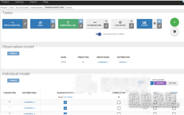Check SEX covariate box for V
The image size is (184, 115).
(155, 108)
